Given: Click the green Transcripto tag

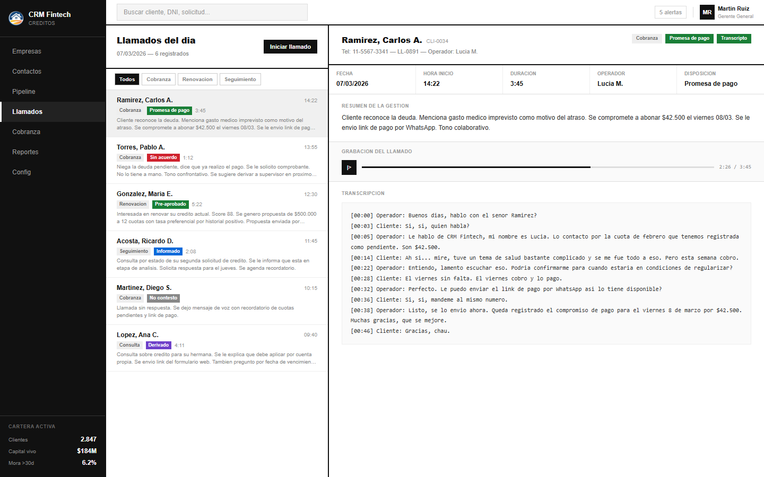Looking at the screenshot, I should tap(733, 38).
